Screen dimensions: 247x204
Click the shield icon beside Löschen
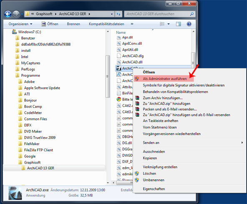(x=137, y=173)
